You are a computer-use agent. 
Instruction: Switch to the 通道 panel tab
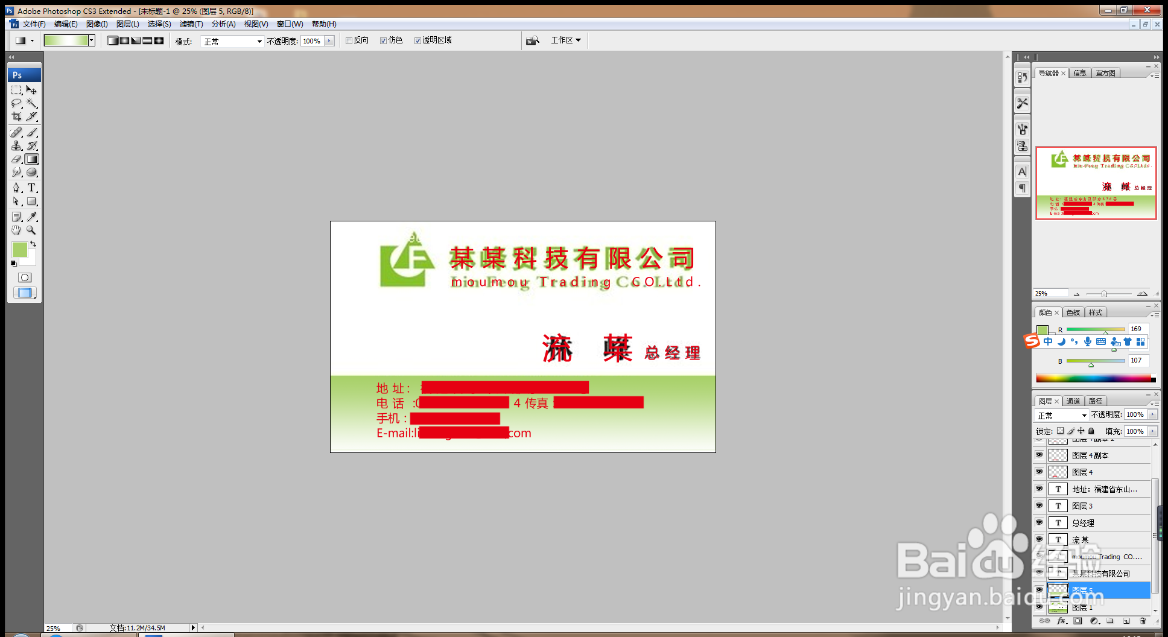point(1074,401)
